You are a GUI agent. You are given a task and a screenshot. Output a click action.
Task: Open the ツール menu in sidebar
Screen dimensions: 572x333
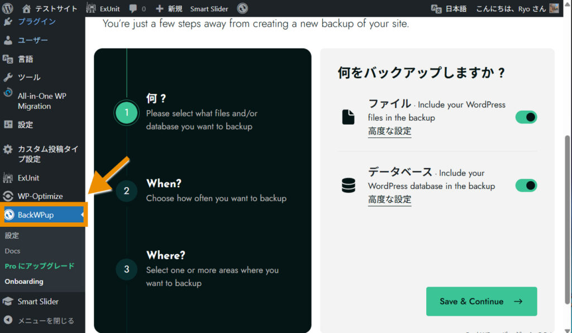(x=29, y=77)
